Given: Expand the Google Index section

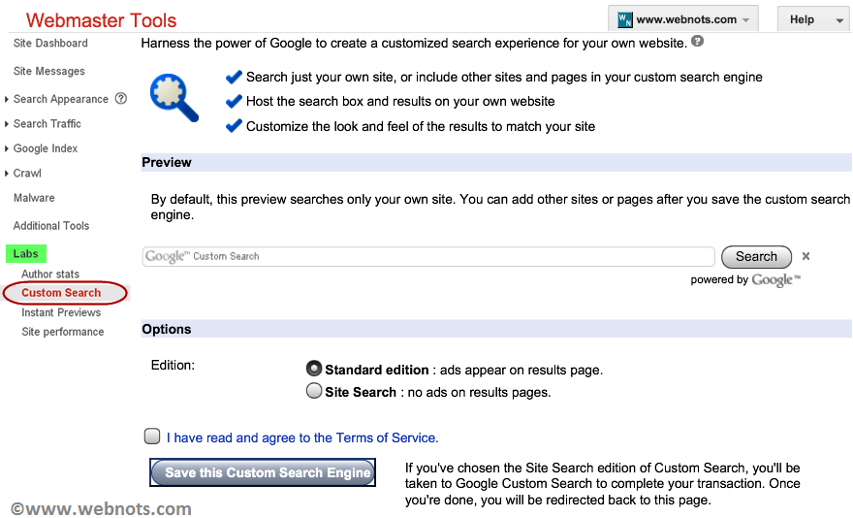Looking at the screenshot, I should (x=7, y=148).
